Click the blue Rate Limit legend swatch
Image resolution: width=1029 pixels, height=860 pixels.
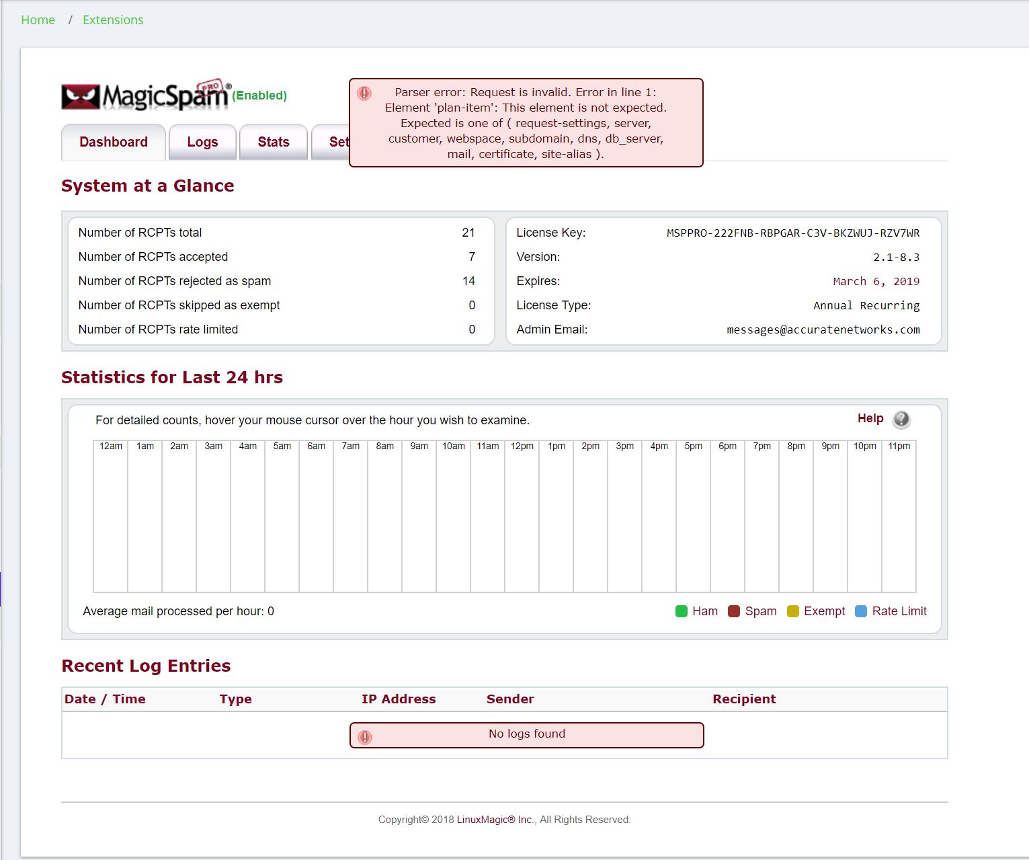coord(860,611)
